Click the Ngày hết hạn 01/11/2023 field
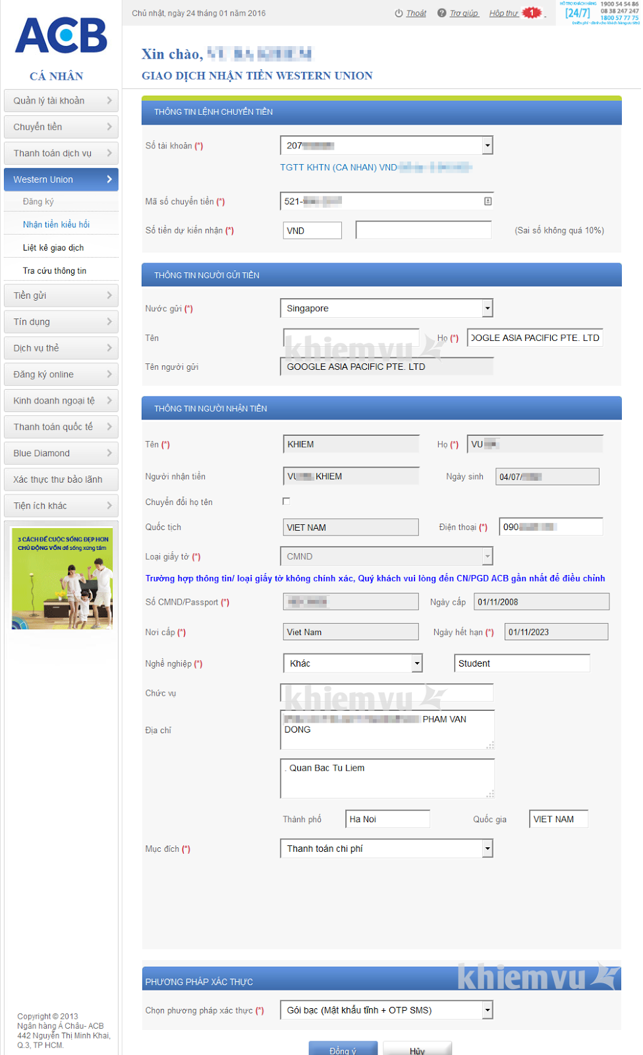This screenshot has width=643, height=1055. tap(556, 632)
